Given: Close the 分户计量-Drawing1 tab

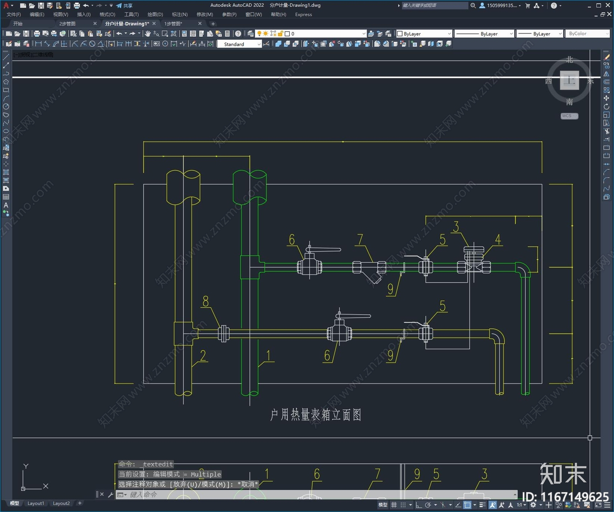Looking at the screenshot, I should [154, 24].
